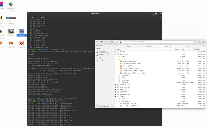The image size is (207, 128).
Task: Switch to the blog tab
Action: pyautogui.click(x=128, y=46)
